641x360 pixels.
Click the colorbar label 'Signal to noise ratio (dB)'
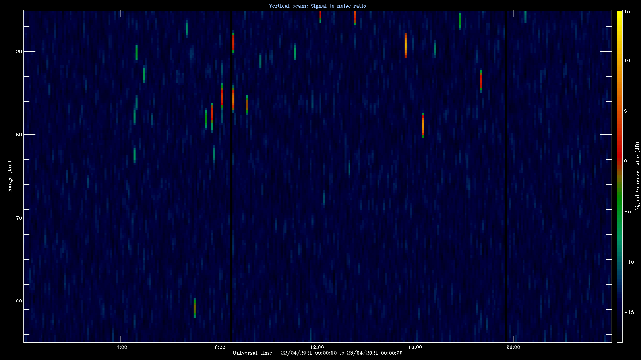637,176
